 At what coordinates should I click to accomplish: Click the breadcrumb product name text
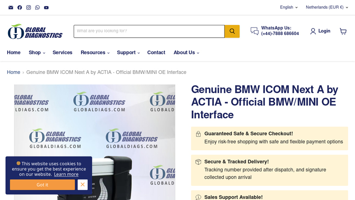(106, 72)
